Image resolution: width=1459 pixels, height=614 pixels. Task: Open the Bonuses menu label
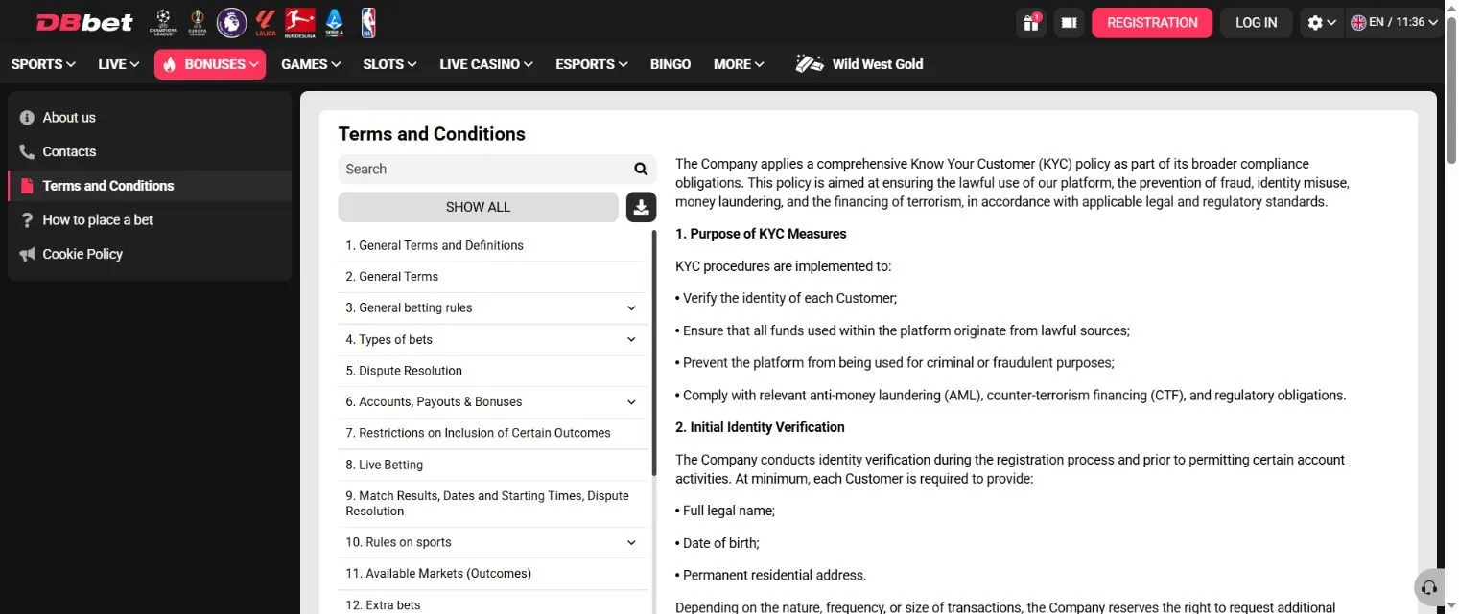(215, 64)
